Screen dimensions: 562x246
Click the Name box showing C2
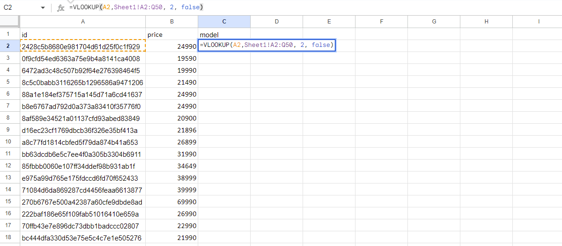click(18, 8)
